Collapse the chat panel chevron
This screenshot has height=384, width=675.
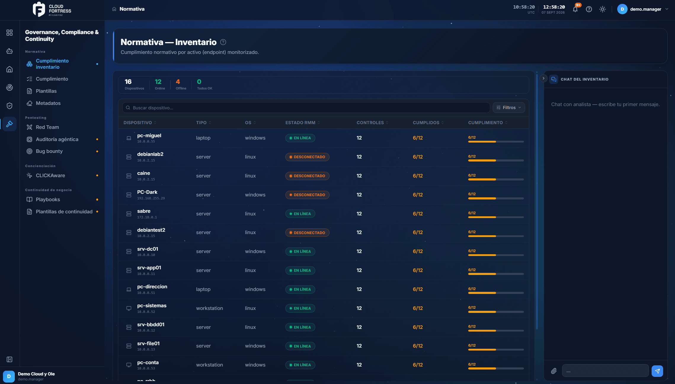coord(543,79)
